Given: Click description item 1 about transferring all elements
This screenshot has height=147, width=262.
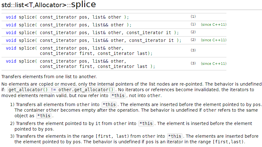Looking at the screenshot, I should 136,110.
